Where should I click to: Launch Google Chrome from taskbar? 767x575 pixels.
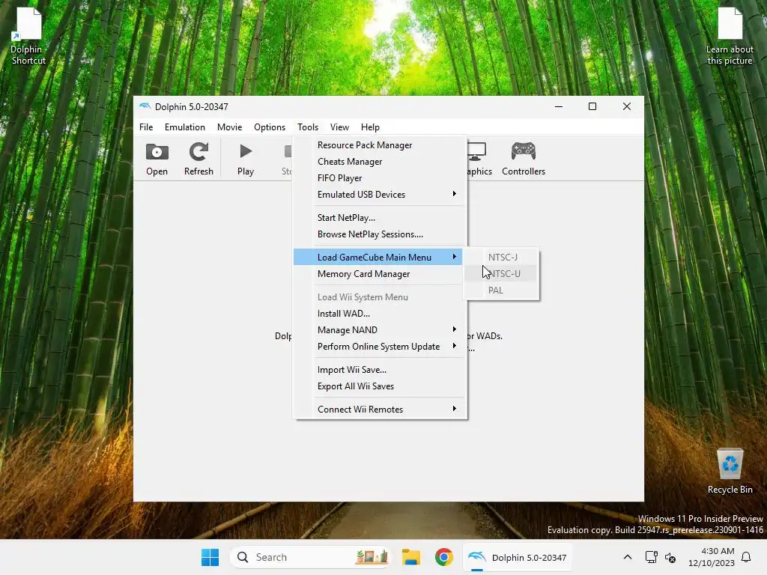pyautogui.click(x=443, y=557)
